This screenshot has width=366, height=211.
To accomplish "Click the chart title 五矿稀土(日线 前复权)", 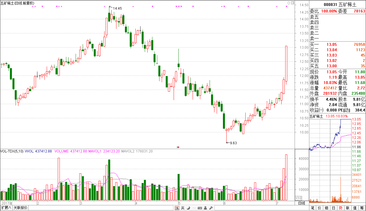I will pos(17,3).
